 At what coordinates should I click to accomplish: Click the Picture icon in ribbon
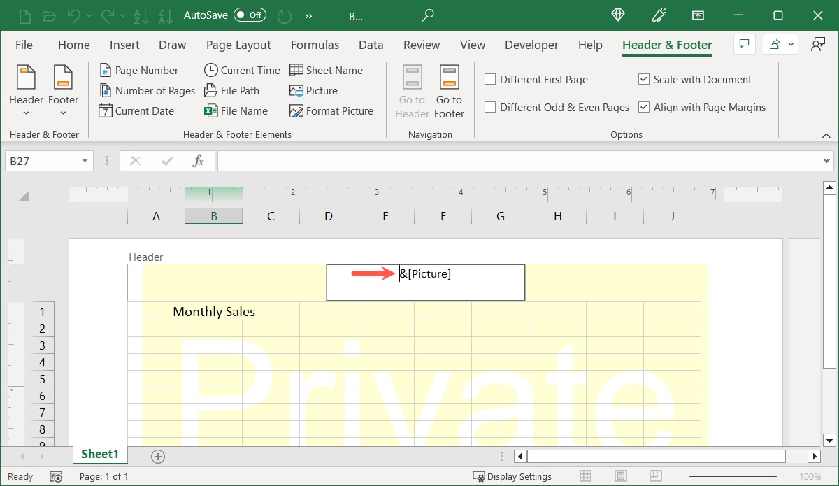[296, 91]
